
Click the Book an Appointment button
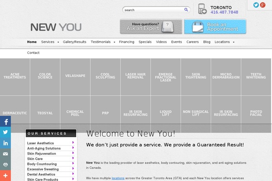215,27
